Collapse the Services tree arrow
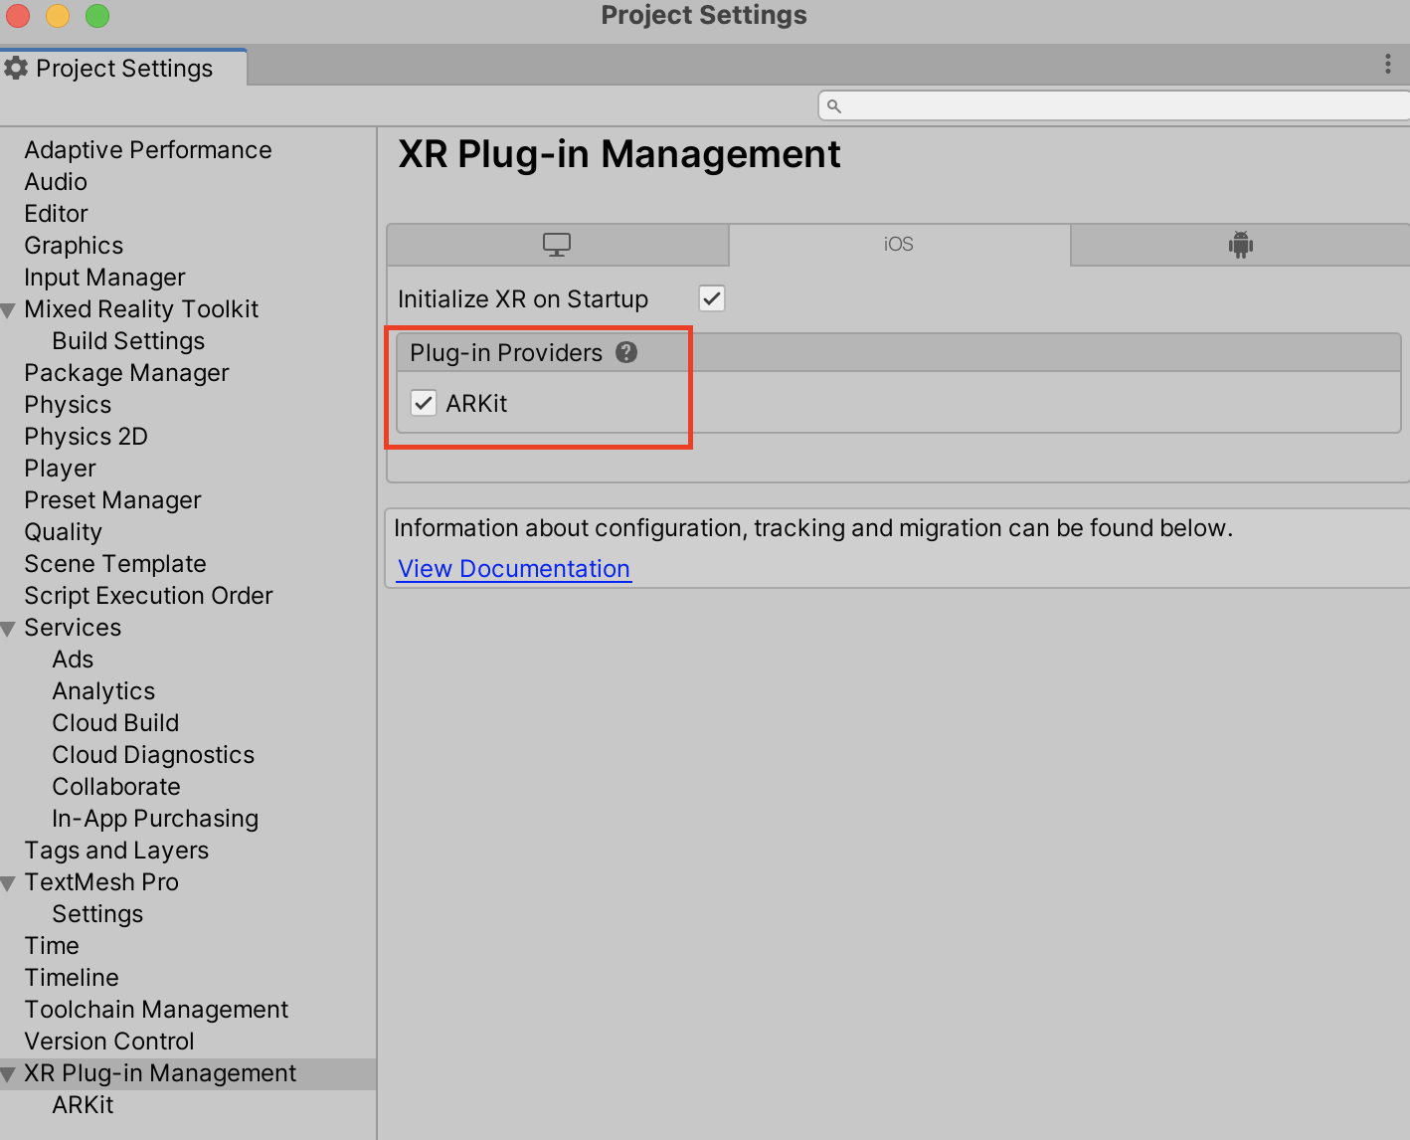Screen dimensions: 1410x1140 click(x=9, y=629)
